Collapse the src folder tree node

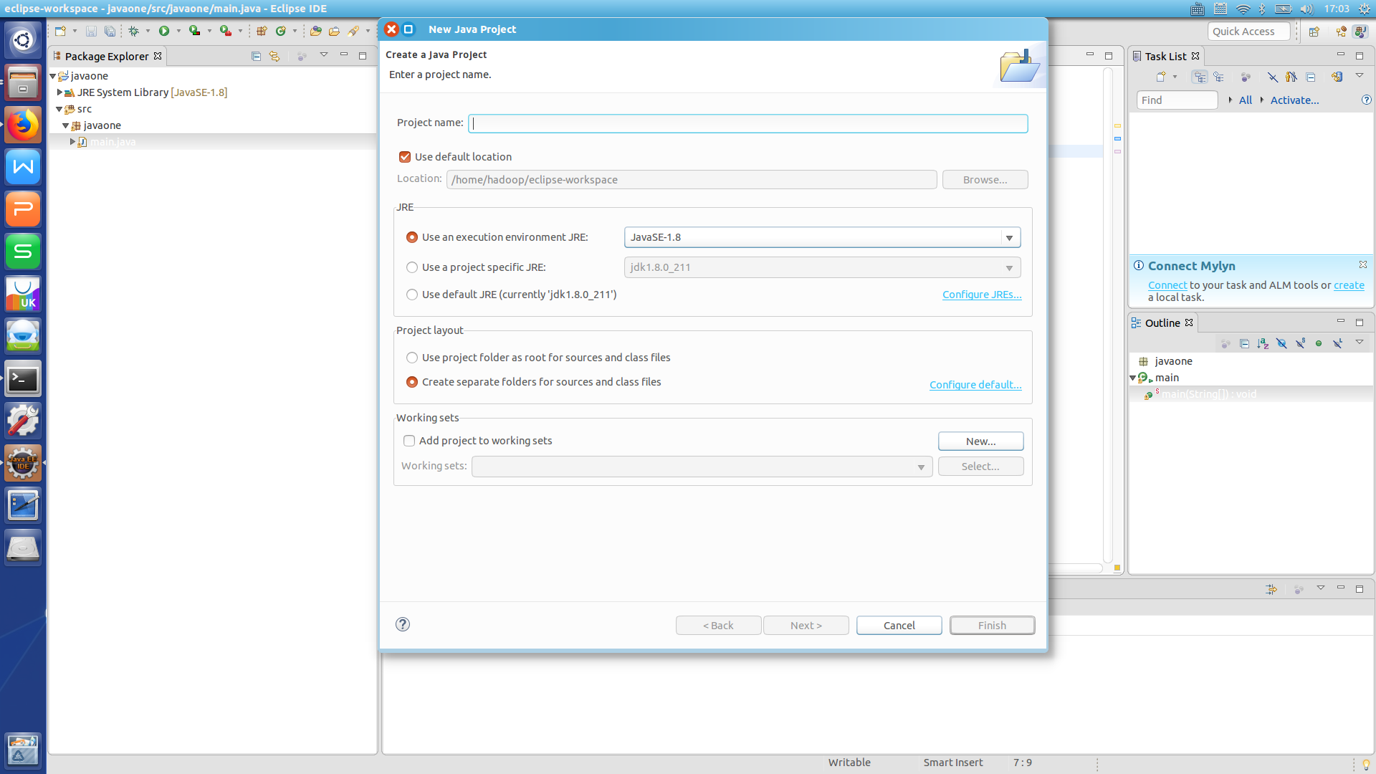[59, 109]
